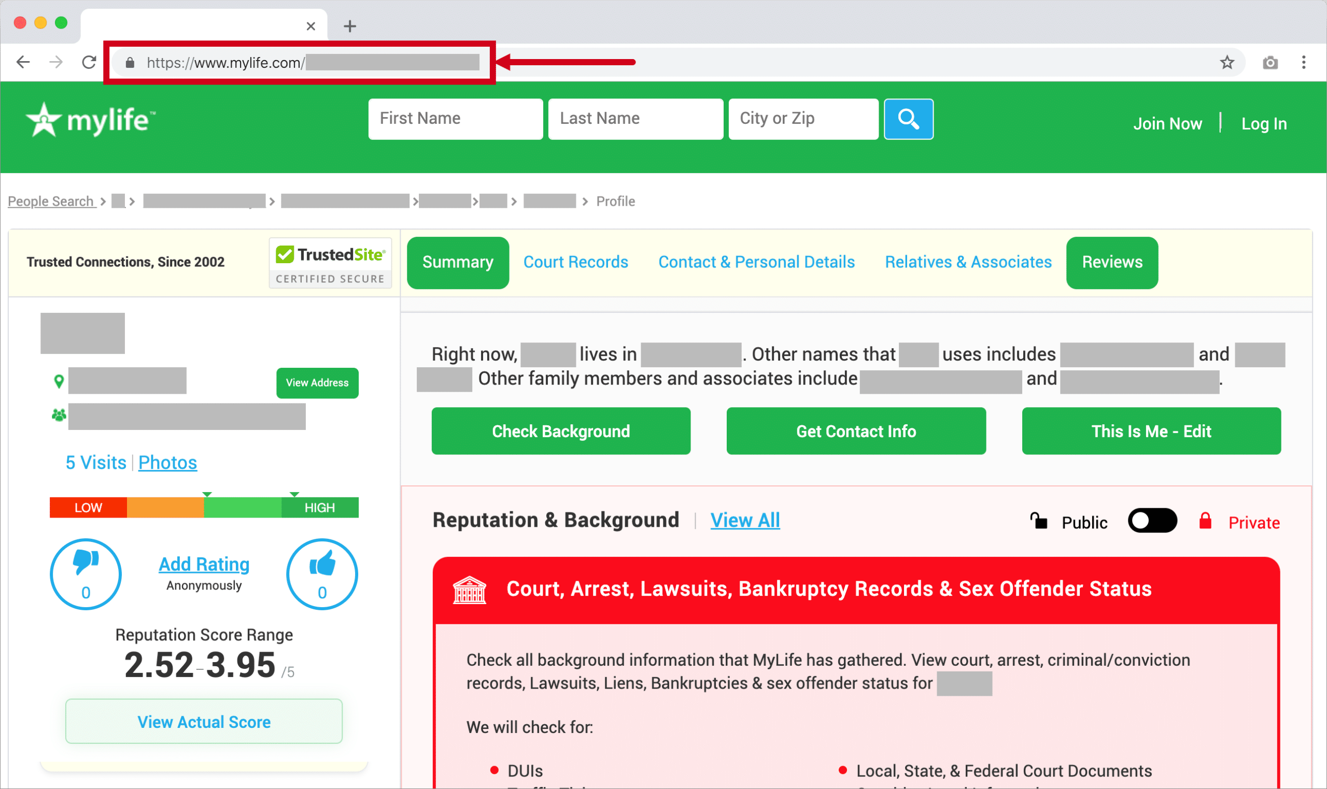Click the HIGH green segment of reputation bar
The image size is (1327, 789).
click(x=320, y=508)
